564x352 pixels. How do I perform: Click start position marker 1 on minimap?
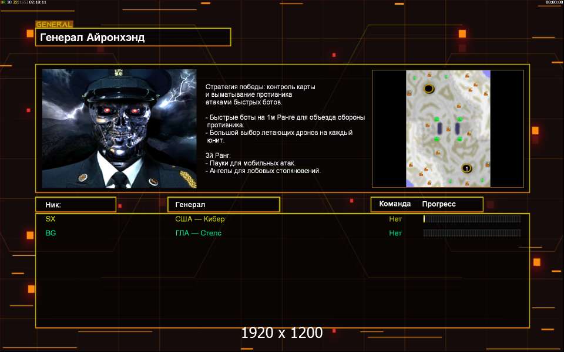click(x=466, y=168)
